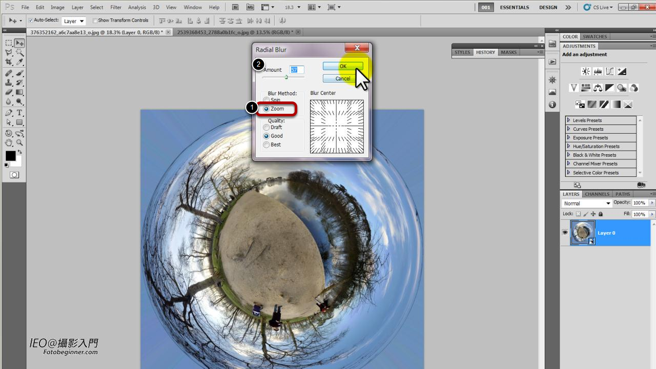Select the Lasso tool

[9, 53]
